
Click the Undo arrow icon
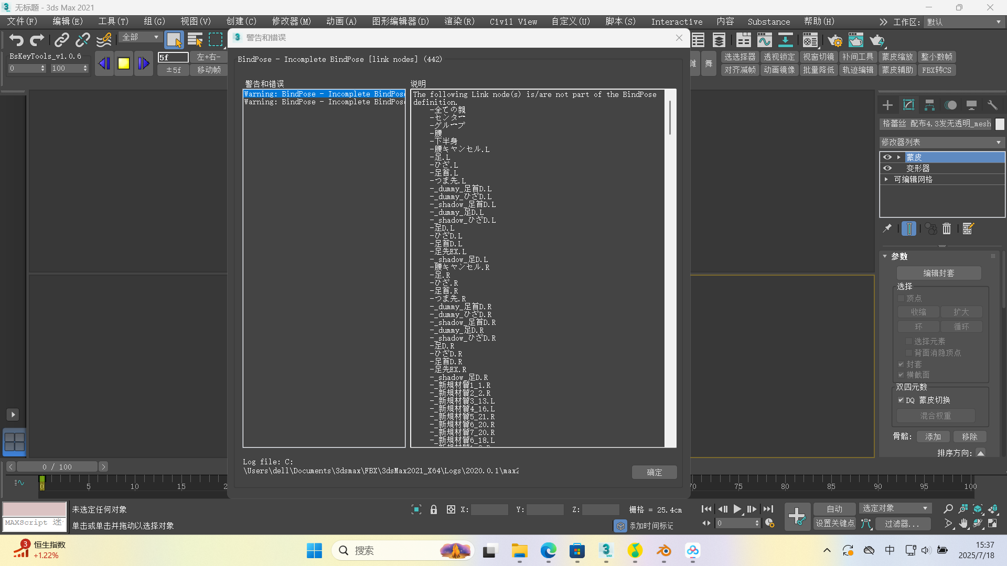(x=16, y=40)
